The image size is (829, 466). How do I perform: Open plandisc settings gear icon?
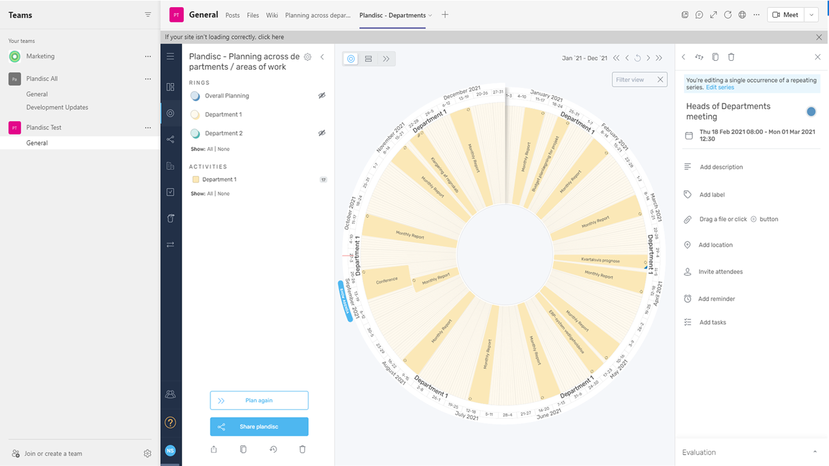pos(308,57)
